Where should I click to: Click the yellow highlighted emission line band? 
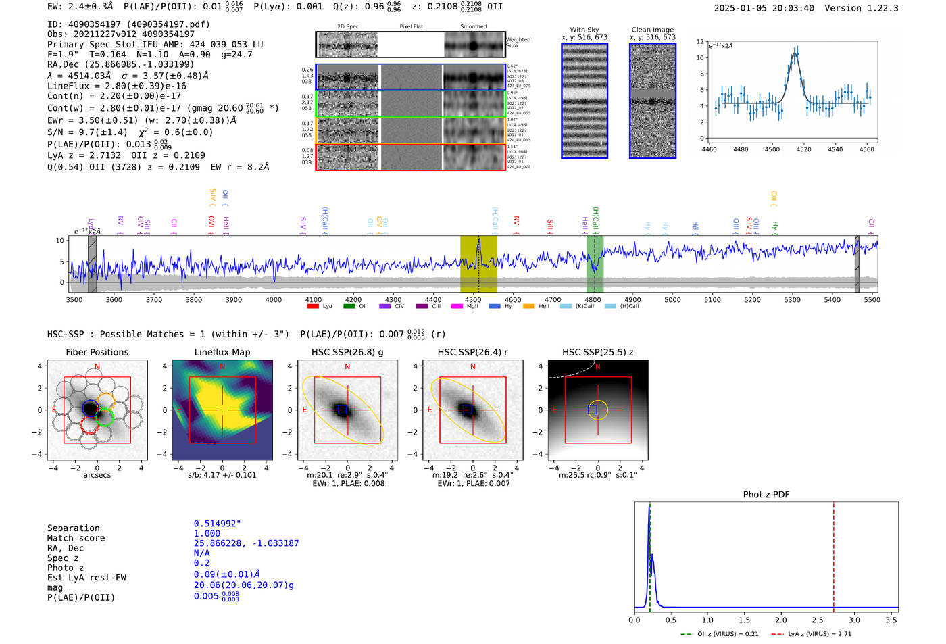click(x=478, y=264)
